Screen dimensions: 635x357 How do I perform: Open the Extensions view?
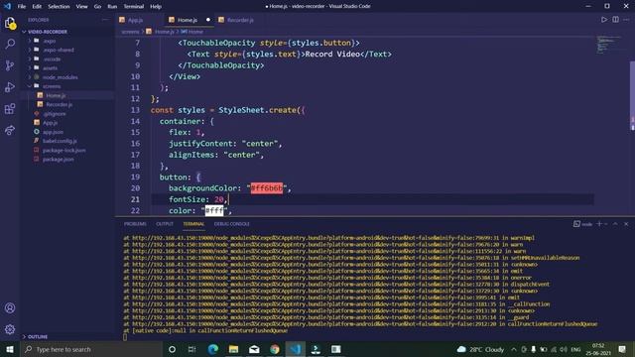(10, 108)
